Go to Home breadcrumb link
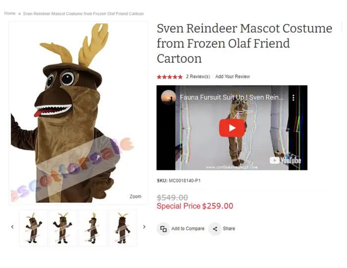Screen dimensions: 347x268 tap(10, 13)
